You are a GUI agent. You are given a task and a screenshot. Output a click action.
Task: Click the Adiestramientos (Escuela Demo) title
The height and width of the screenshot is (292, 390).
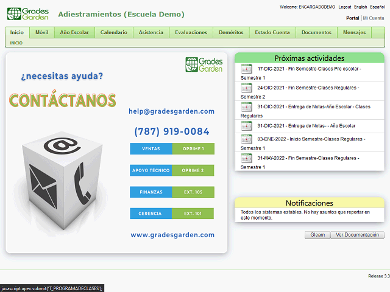click(x=121, y=14)
